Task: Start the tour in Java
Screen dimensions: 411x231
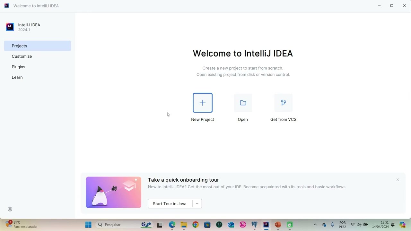Action: point(170,204)
